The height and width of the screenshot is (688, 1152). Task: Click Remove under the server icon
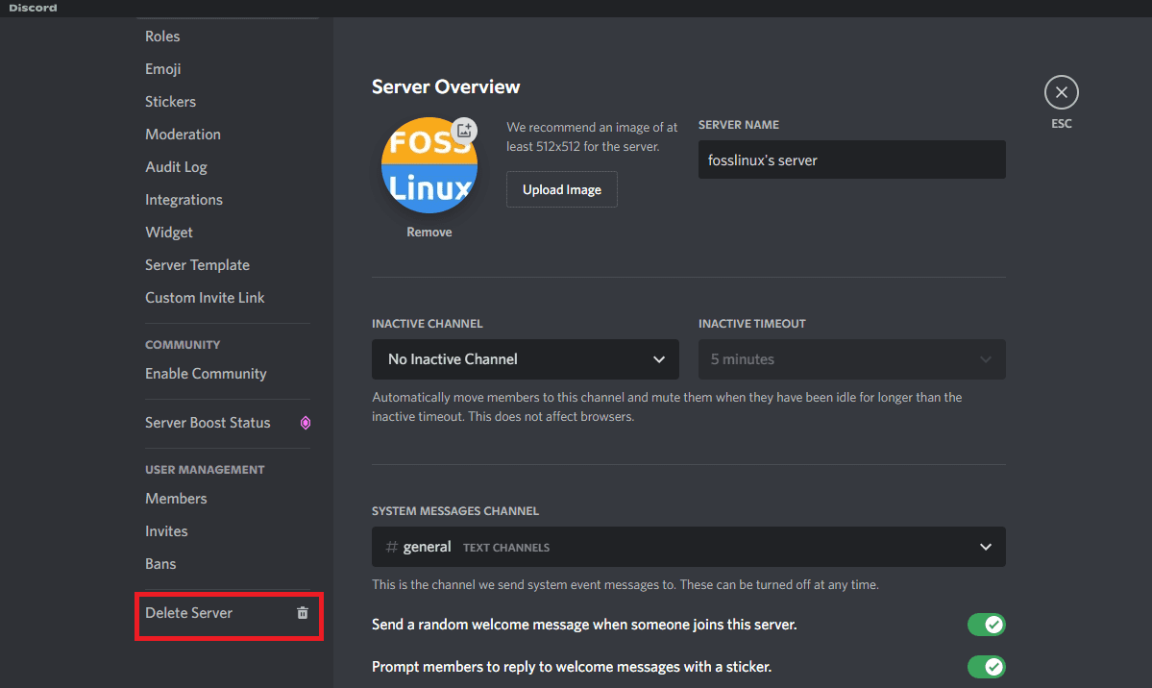click(429, 233)
